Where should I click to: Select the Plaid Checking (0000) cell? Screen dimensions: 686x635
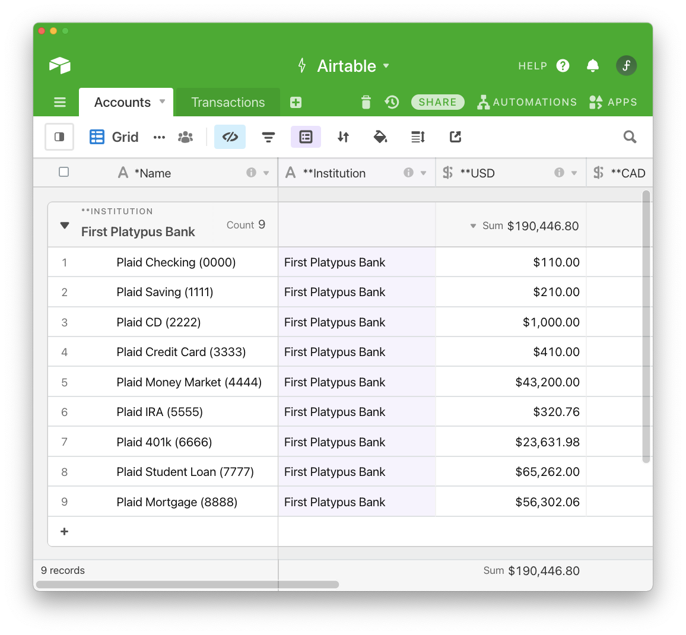tap(176, 262)
